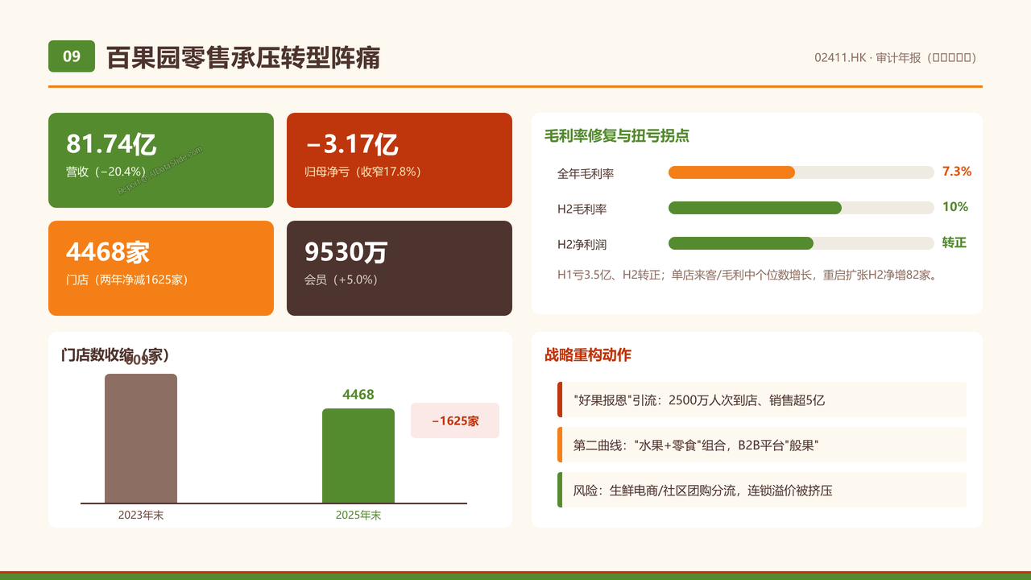
Task: Click the 2025年末 axis label
Action: point(358,515)
